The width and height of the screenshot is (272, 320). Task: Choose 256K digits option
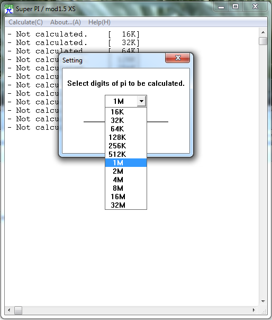[x=126, y=146]
